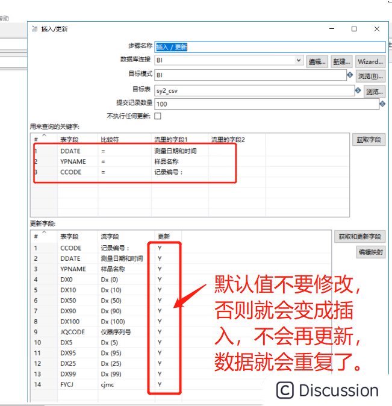Image resolution: width=392 pixels, height=406 pixels.
Task: Click the variable icon beside 提交记录数量 field
Action: (x=382, y=104)
